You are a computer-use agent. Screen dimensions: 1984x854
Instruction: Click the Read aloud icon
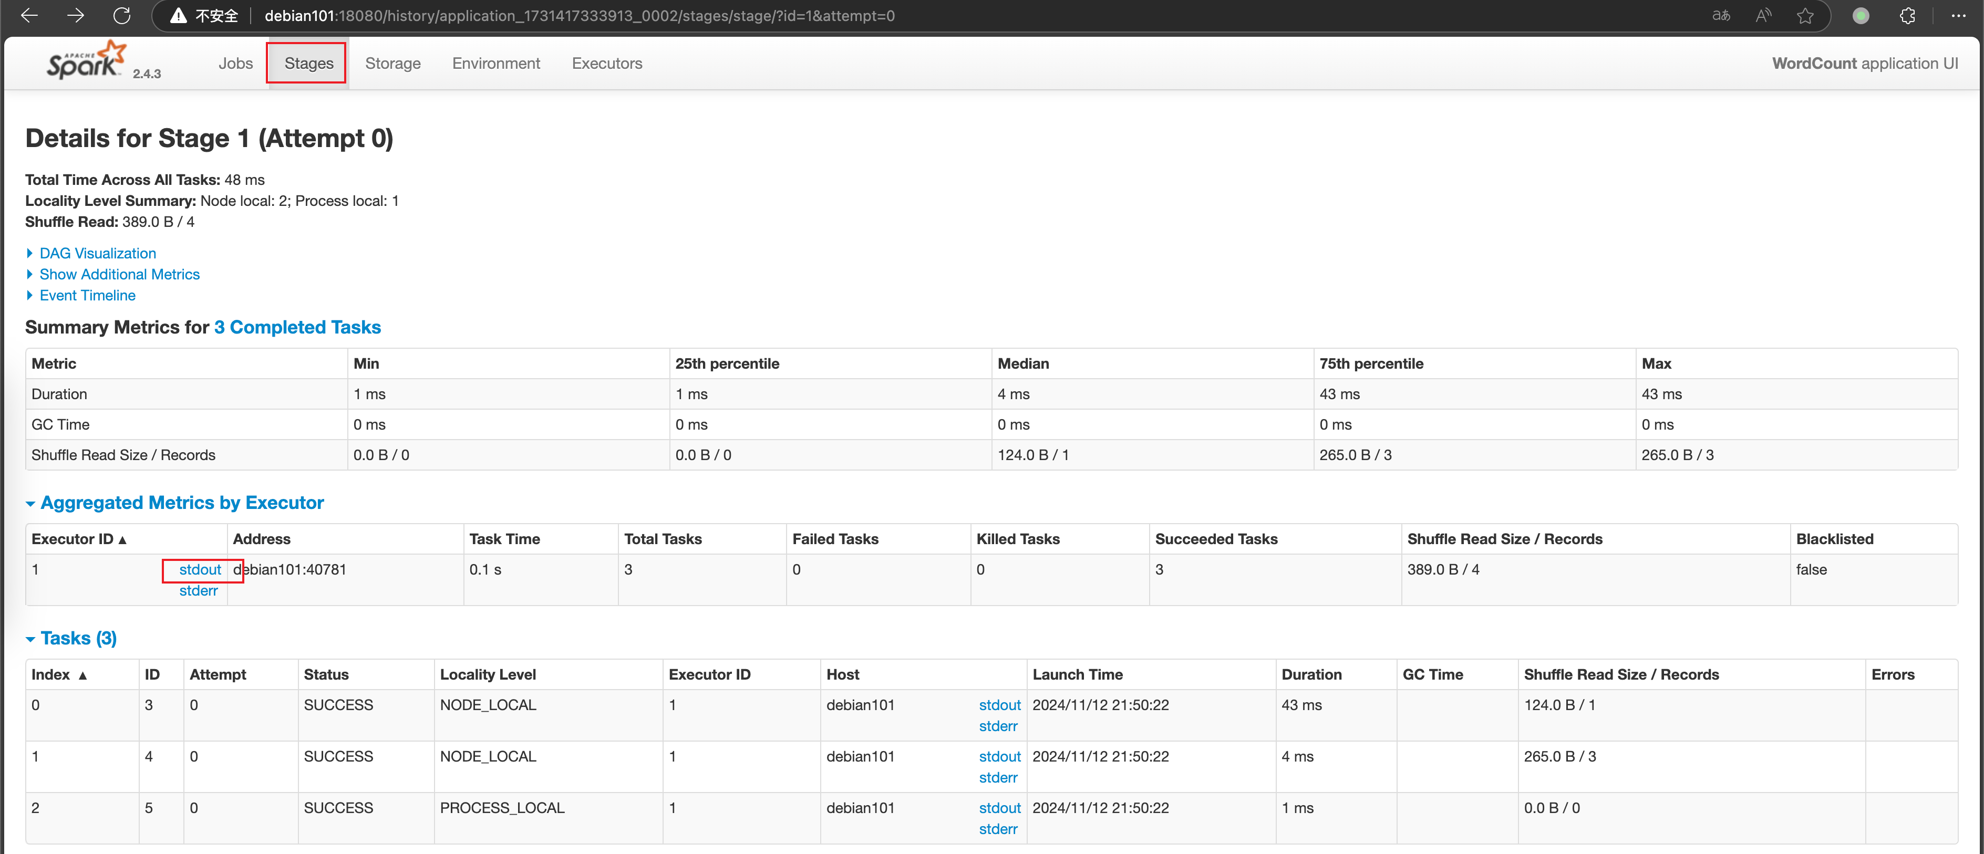(1764, 15)
